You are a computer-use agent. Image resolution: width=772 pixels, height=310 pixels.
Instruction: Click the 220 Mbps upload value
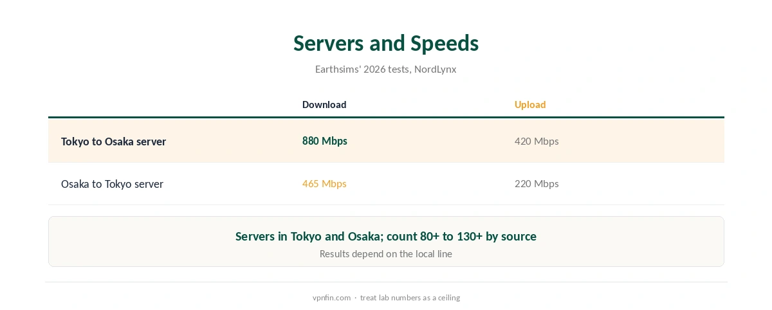tap(537, 184)
